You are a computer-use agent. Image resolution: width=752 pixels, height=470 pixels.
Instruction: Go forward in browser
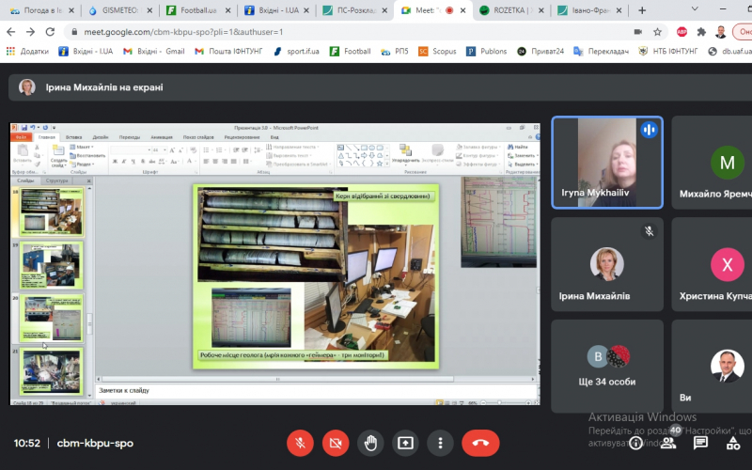pos(30,32)
